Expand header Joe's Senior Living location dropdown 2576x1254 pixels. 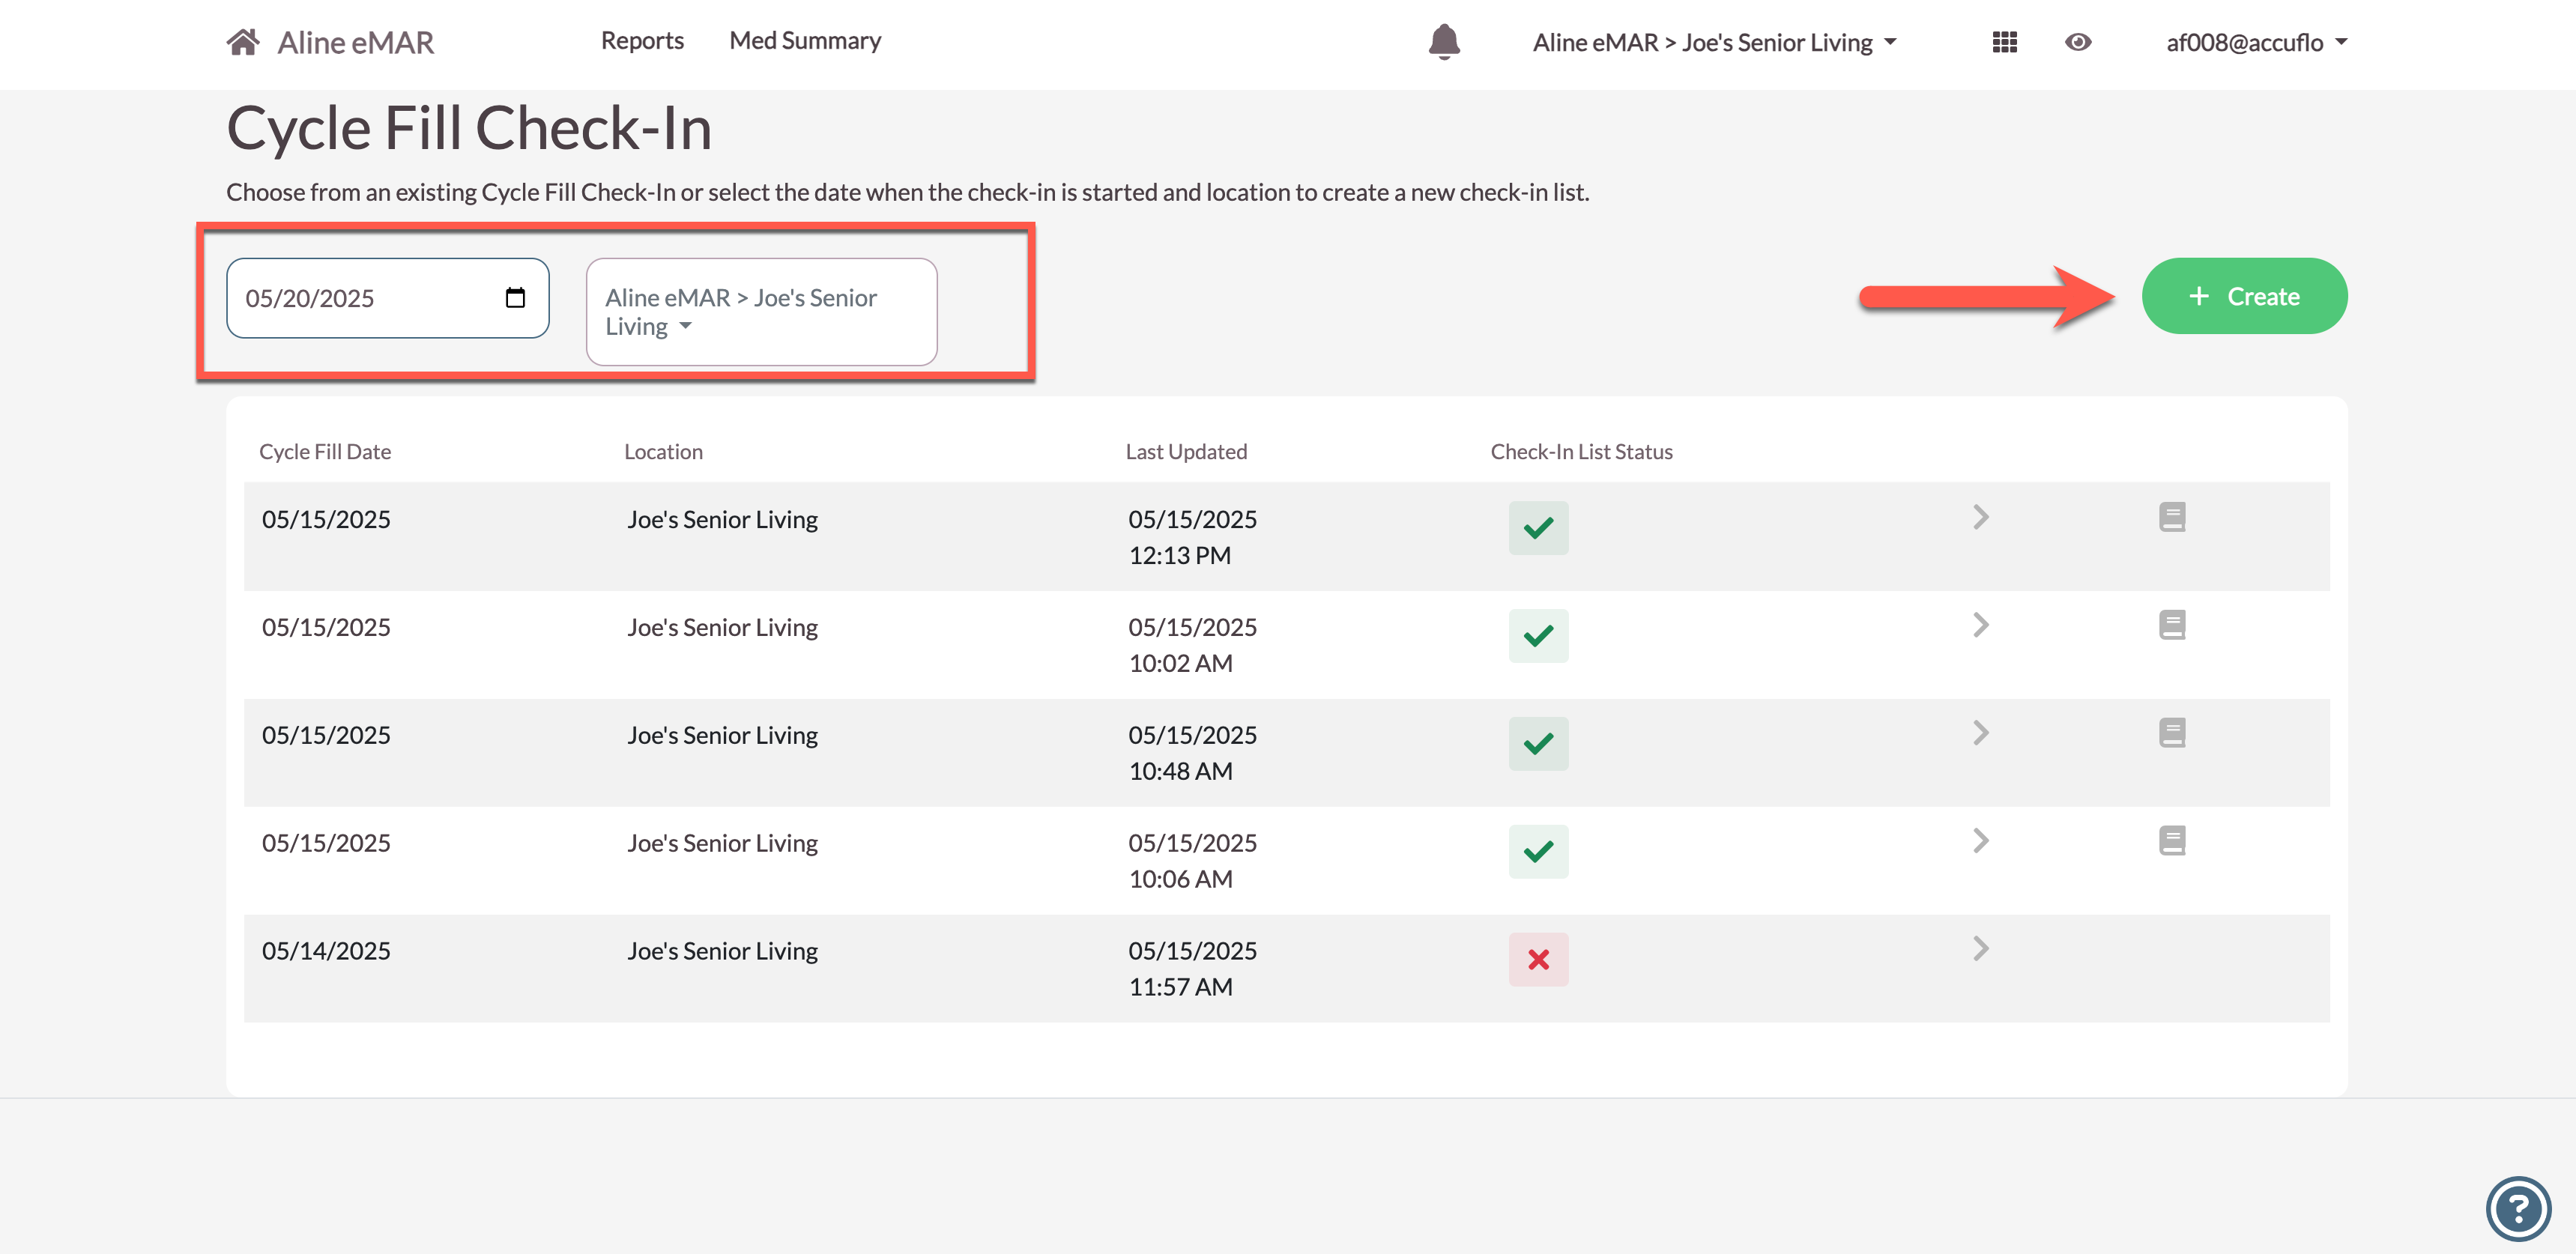tap(1714, 42)
